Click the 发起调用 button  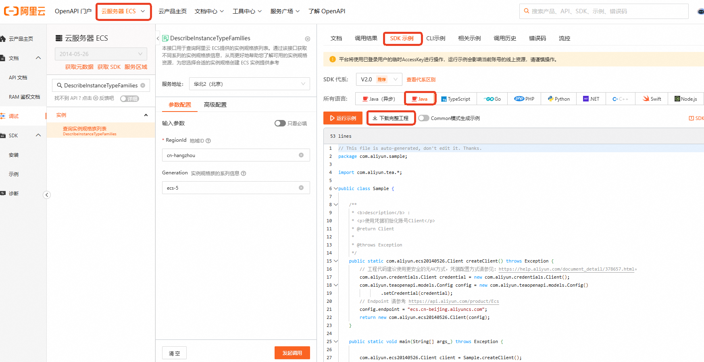tap(292, 353)
